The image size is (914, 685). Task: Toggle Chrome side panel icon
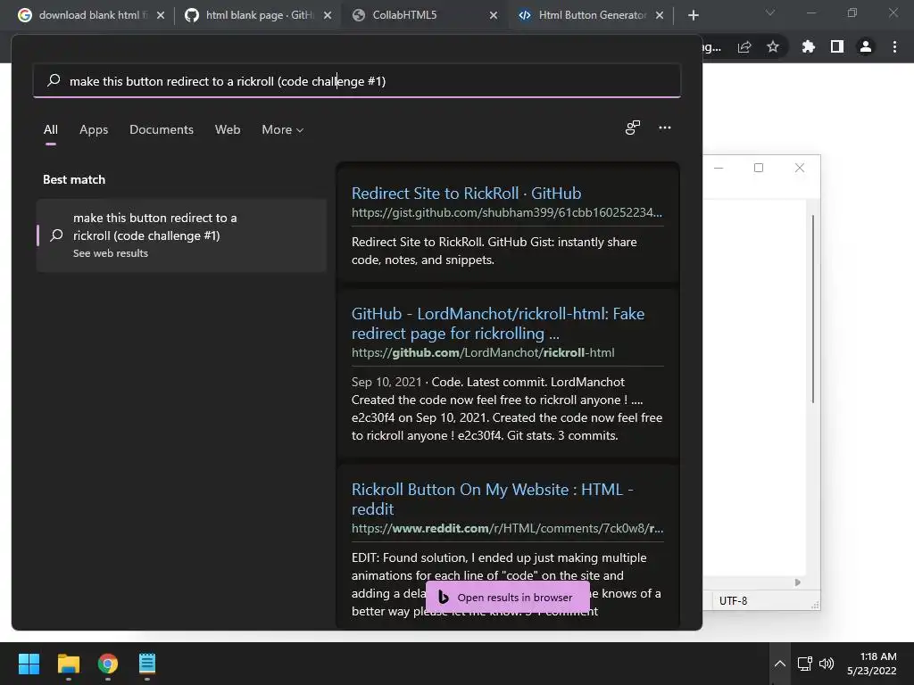pyautogui.click(x=837, y=46)
